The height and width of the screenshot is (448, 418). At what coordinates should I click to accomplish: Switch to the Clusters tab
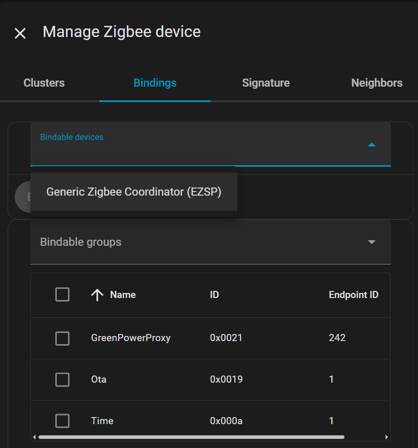coord(44,83)
